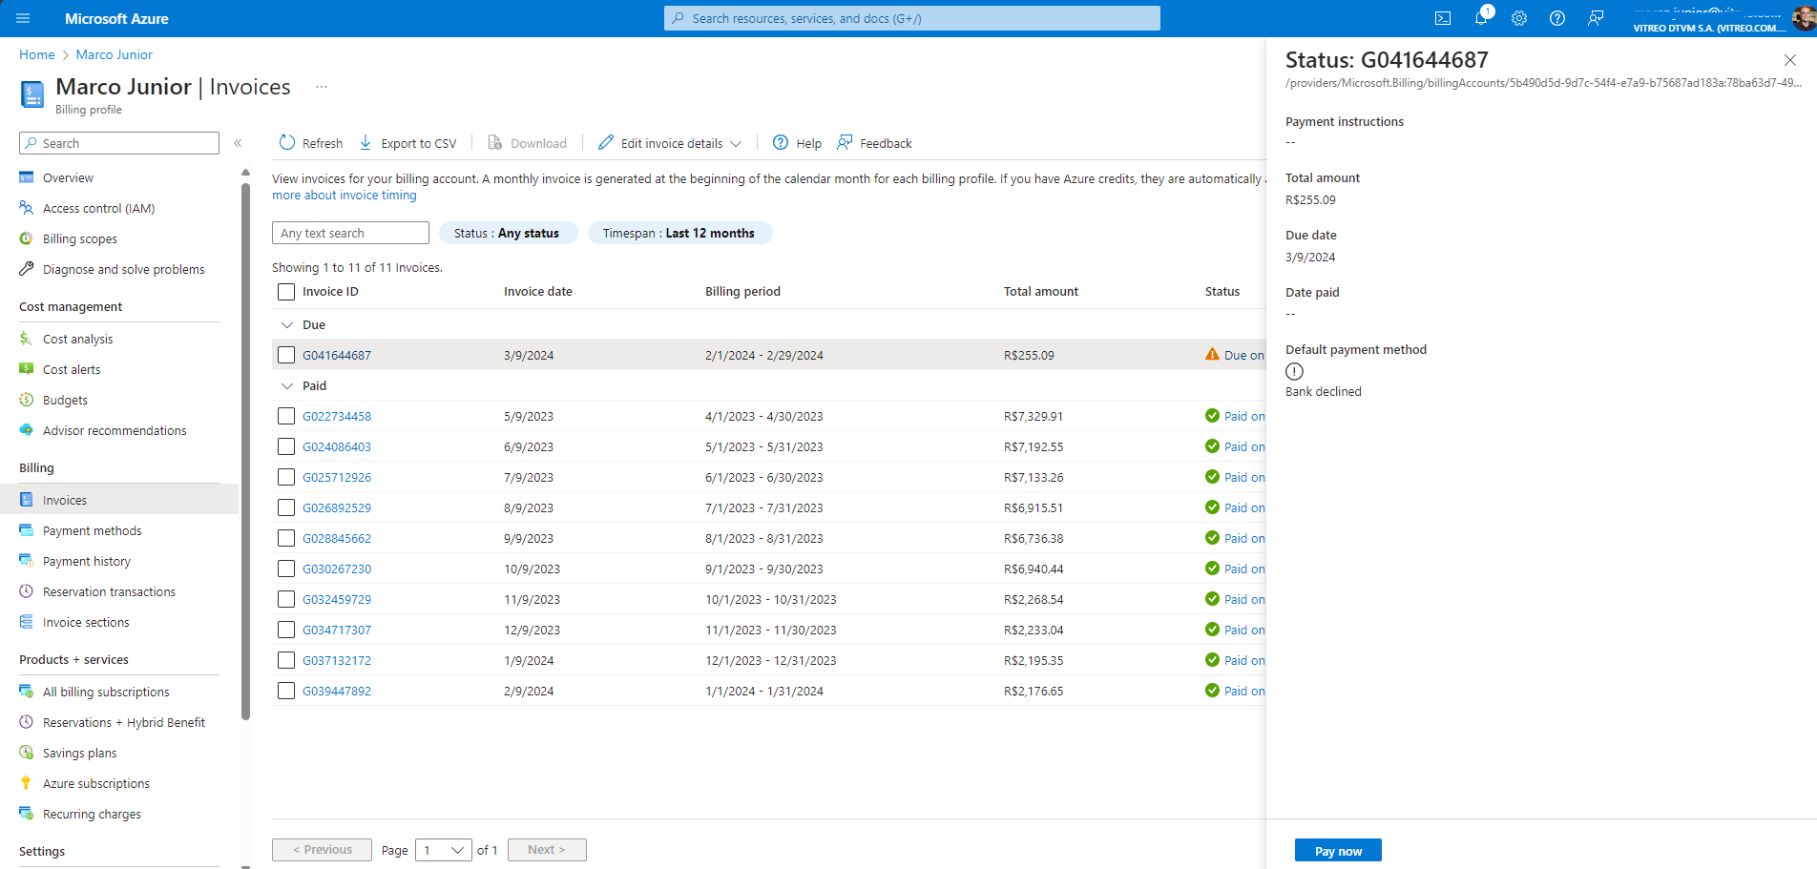
Task: Click the Download toolbar button
Action: coord(527,143)
